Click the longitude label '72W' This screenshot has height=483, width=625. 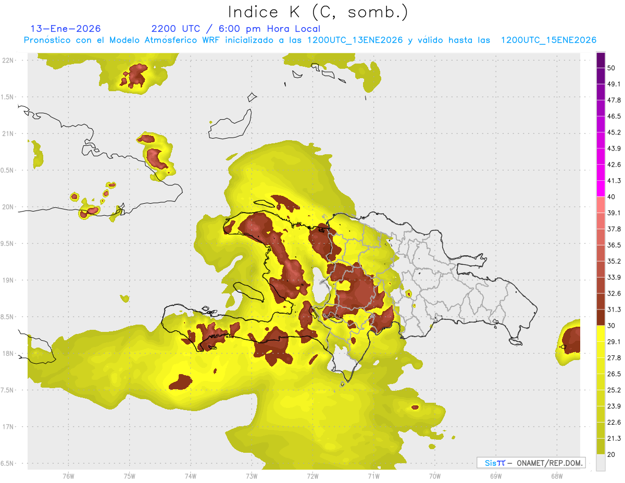312,476
